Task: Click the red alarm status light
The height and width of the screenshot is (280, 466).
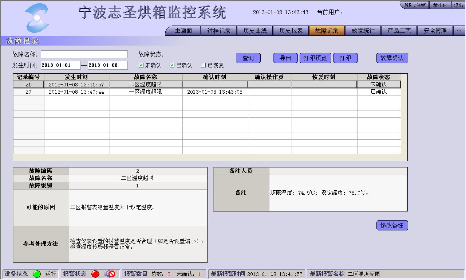Action: point(95,274)
